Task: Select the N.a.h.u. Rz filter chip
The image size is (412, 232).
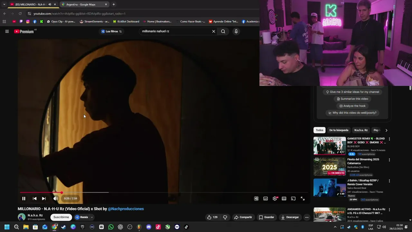Action: click(361, 130)
